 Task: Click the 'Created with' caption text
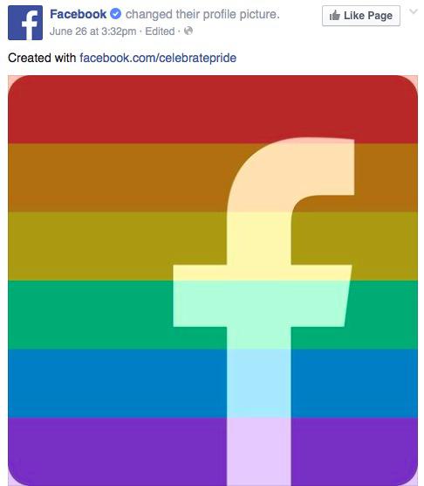point(42,58)
